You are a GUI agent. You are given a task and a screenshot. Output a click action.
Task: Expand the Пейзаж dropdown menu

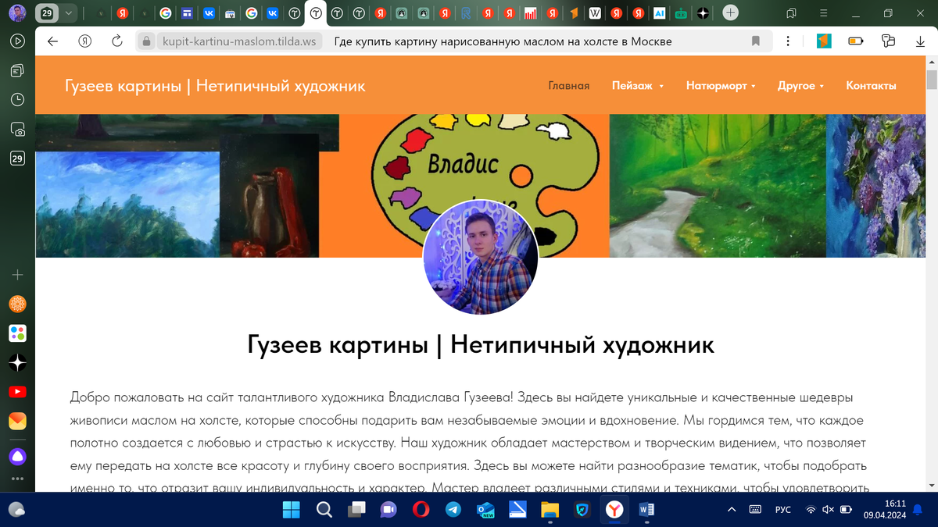coord(638,86)
